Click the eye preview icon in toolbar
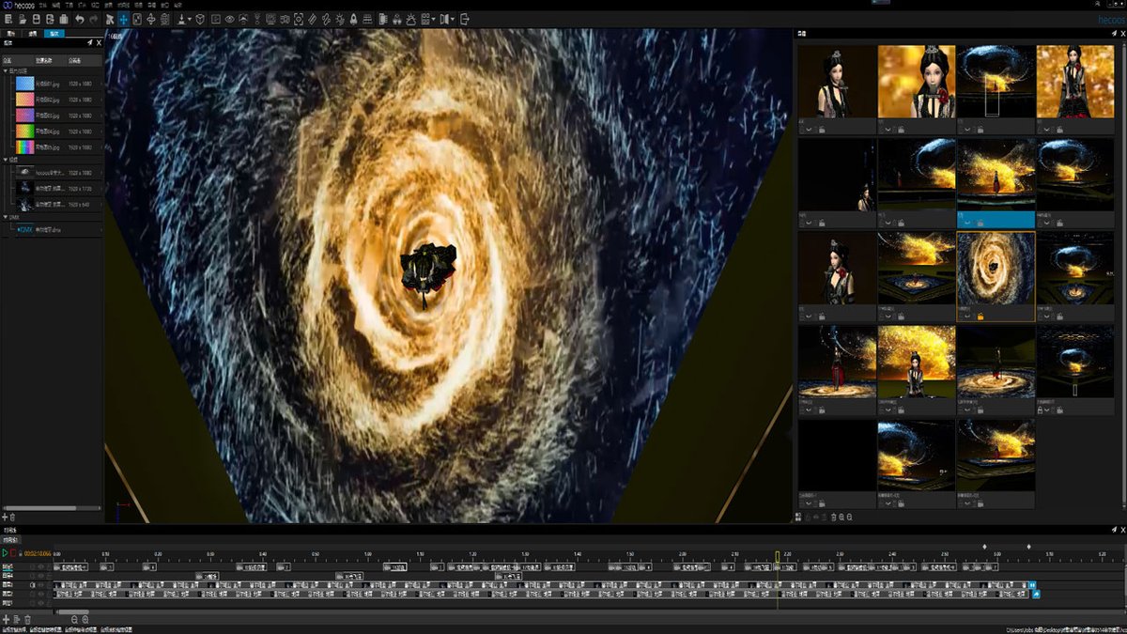The height and width of the screenshot is (634, 1127). tap(229, 19)
